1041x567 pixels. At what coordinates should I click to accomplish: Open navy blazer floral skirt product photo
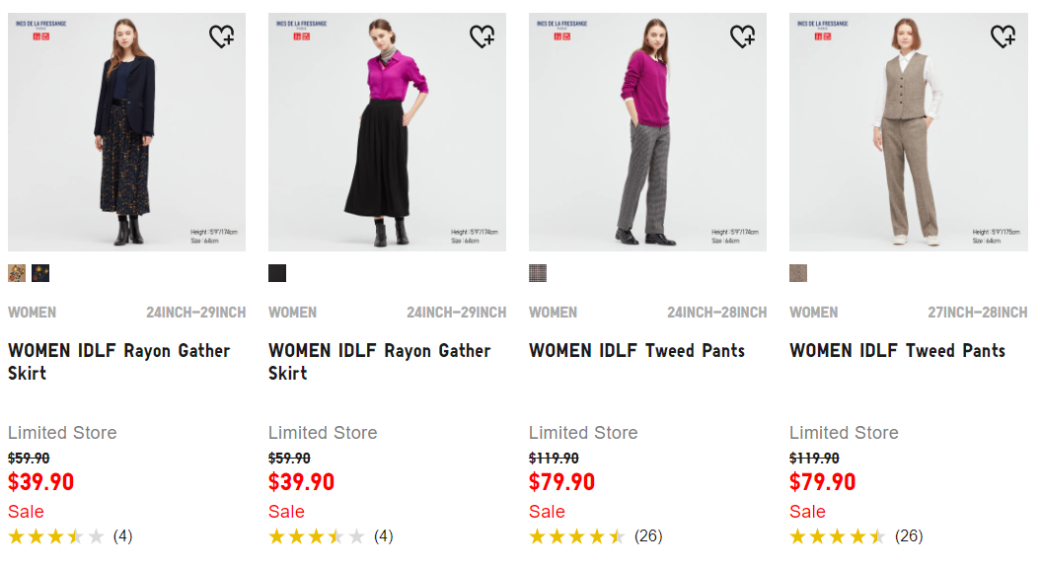click(x=127, y=132)
